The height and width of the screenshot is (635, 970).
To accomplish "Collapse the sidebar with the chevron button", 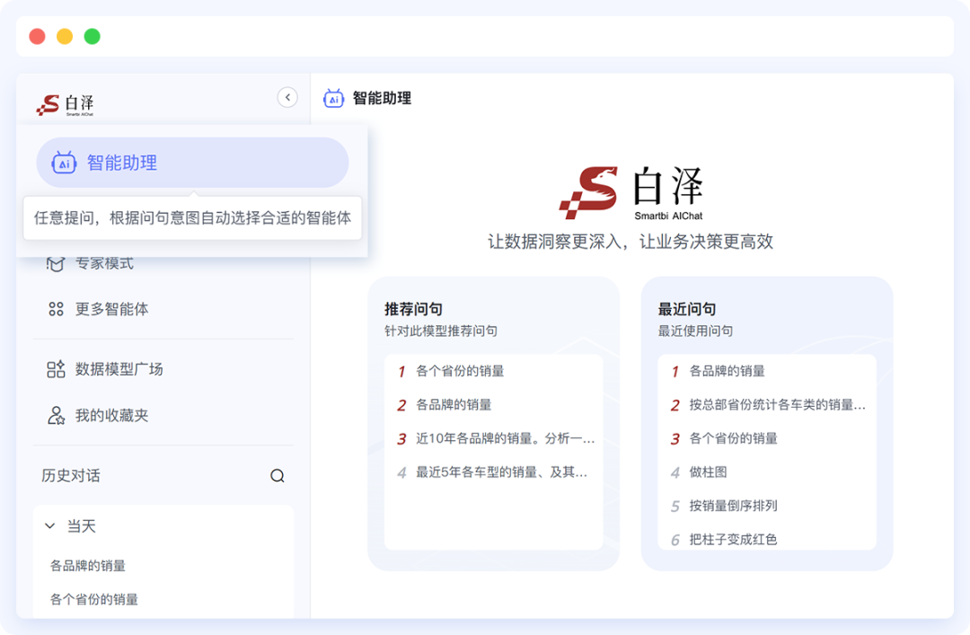I will tap(287, 97).
